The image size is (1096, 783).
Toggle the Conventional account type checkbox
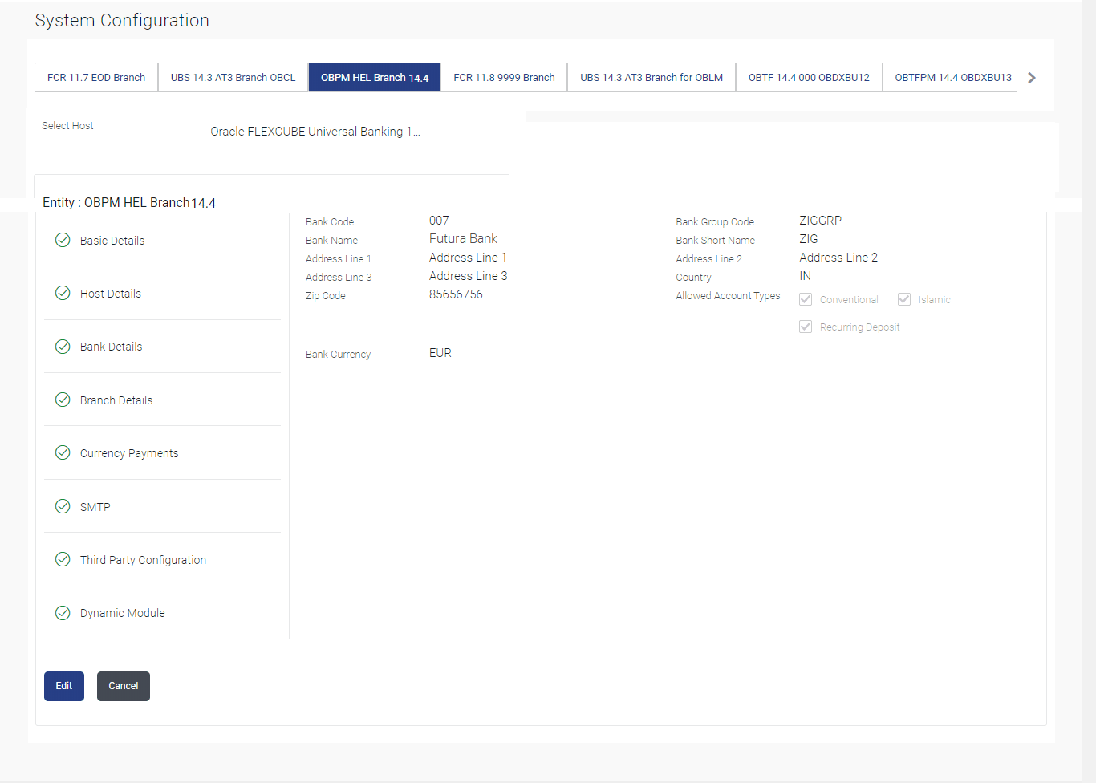pos(806,299)
